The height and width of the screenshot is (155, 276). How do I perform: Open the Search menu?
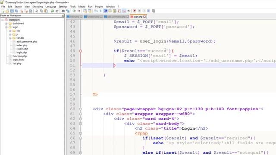18,7
